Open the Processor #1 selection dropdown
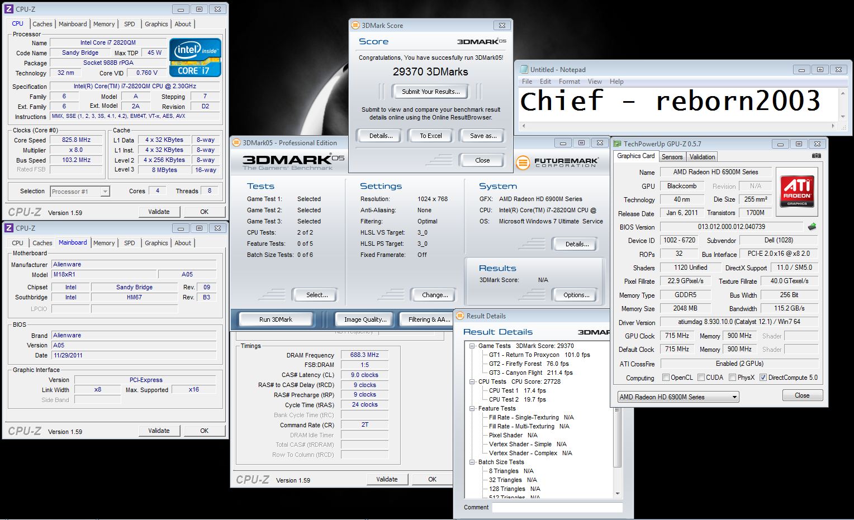Screen dimensions: 854x520 pos(80,192)
